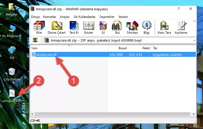The image size is (203, 129).
Task: Open the Sık Kullanılanlar menu
Action: [x=84, y=17]
